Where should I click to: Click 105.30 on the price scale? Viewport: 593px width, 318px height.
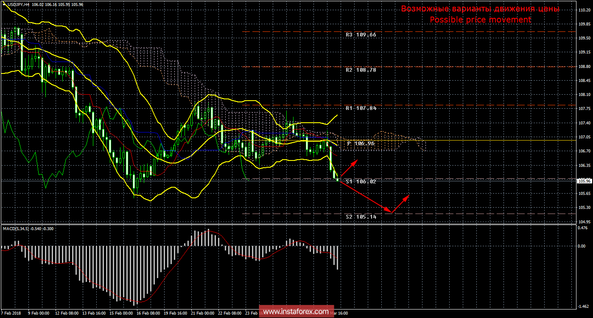point(584,208)
